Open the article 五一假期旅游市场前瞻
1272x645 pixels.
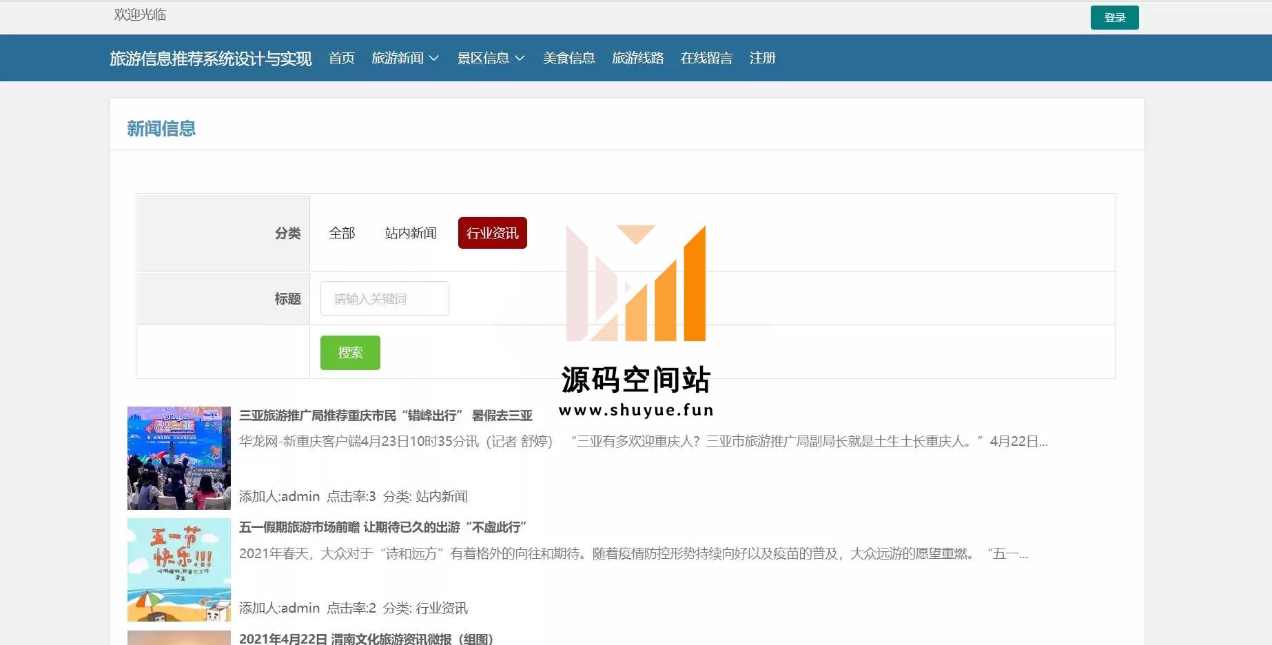(x=383, y=527)
